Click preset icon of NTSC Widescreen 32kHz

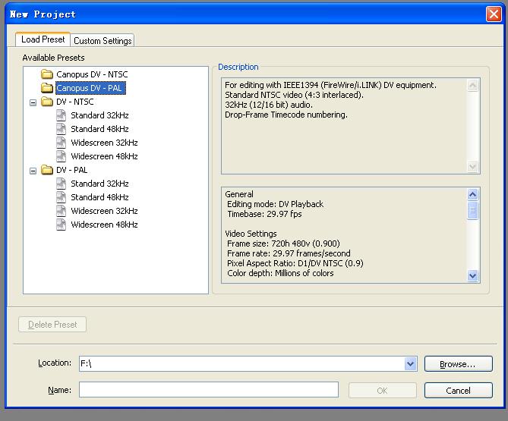click(61, 143)
